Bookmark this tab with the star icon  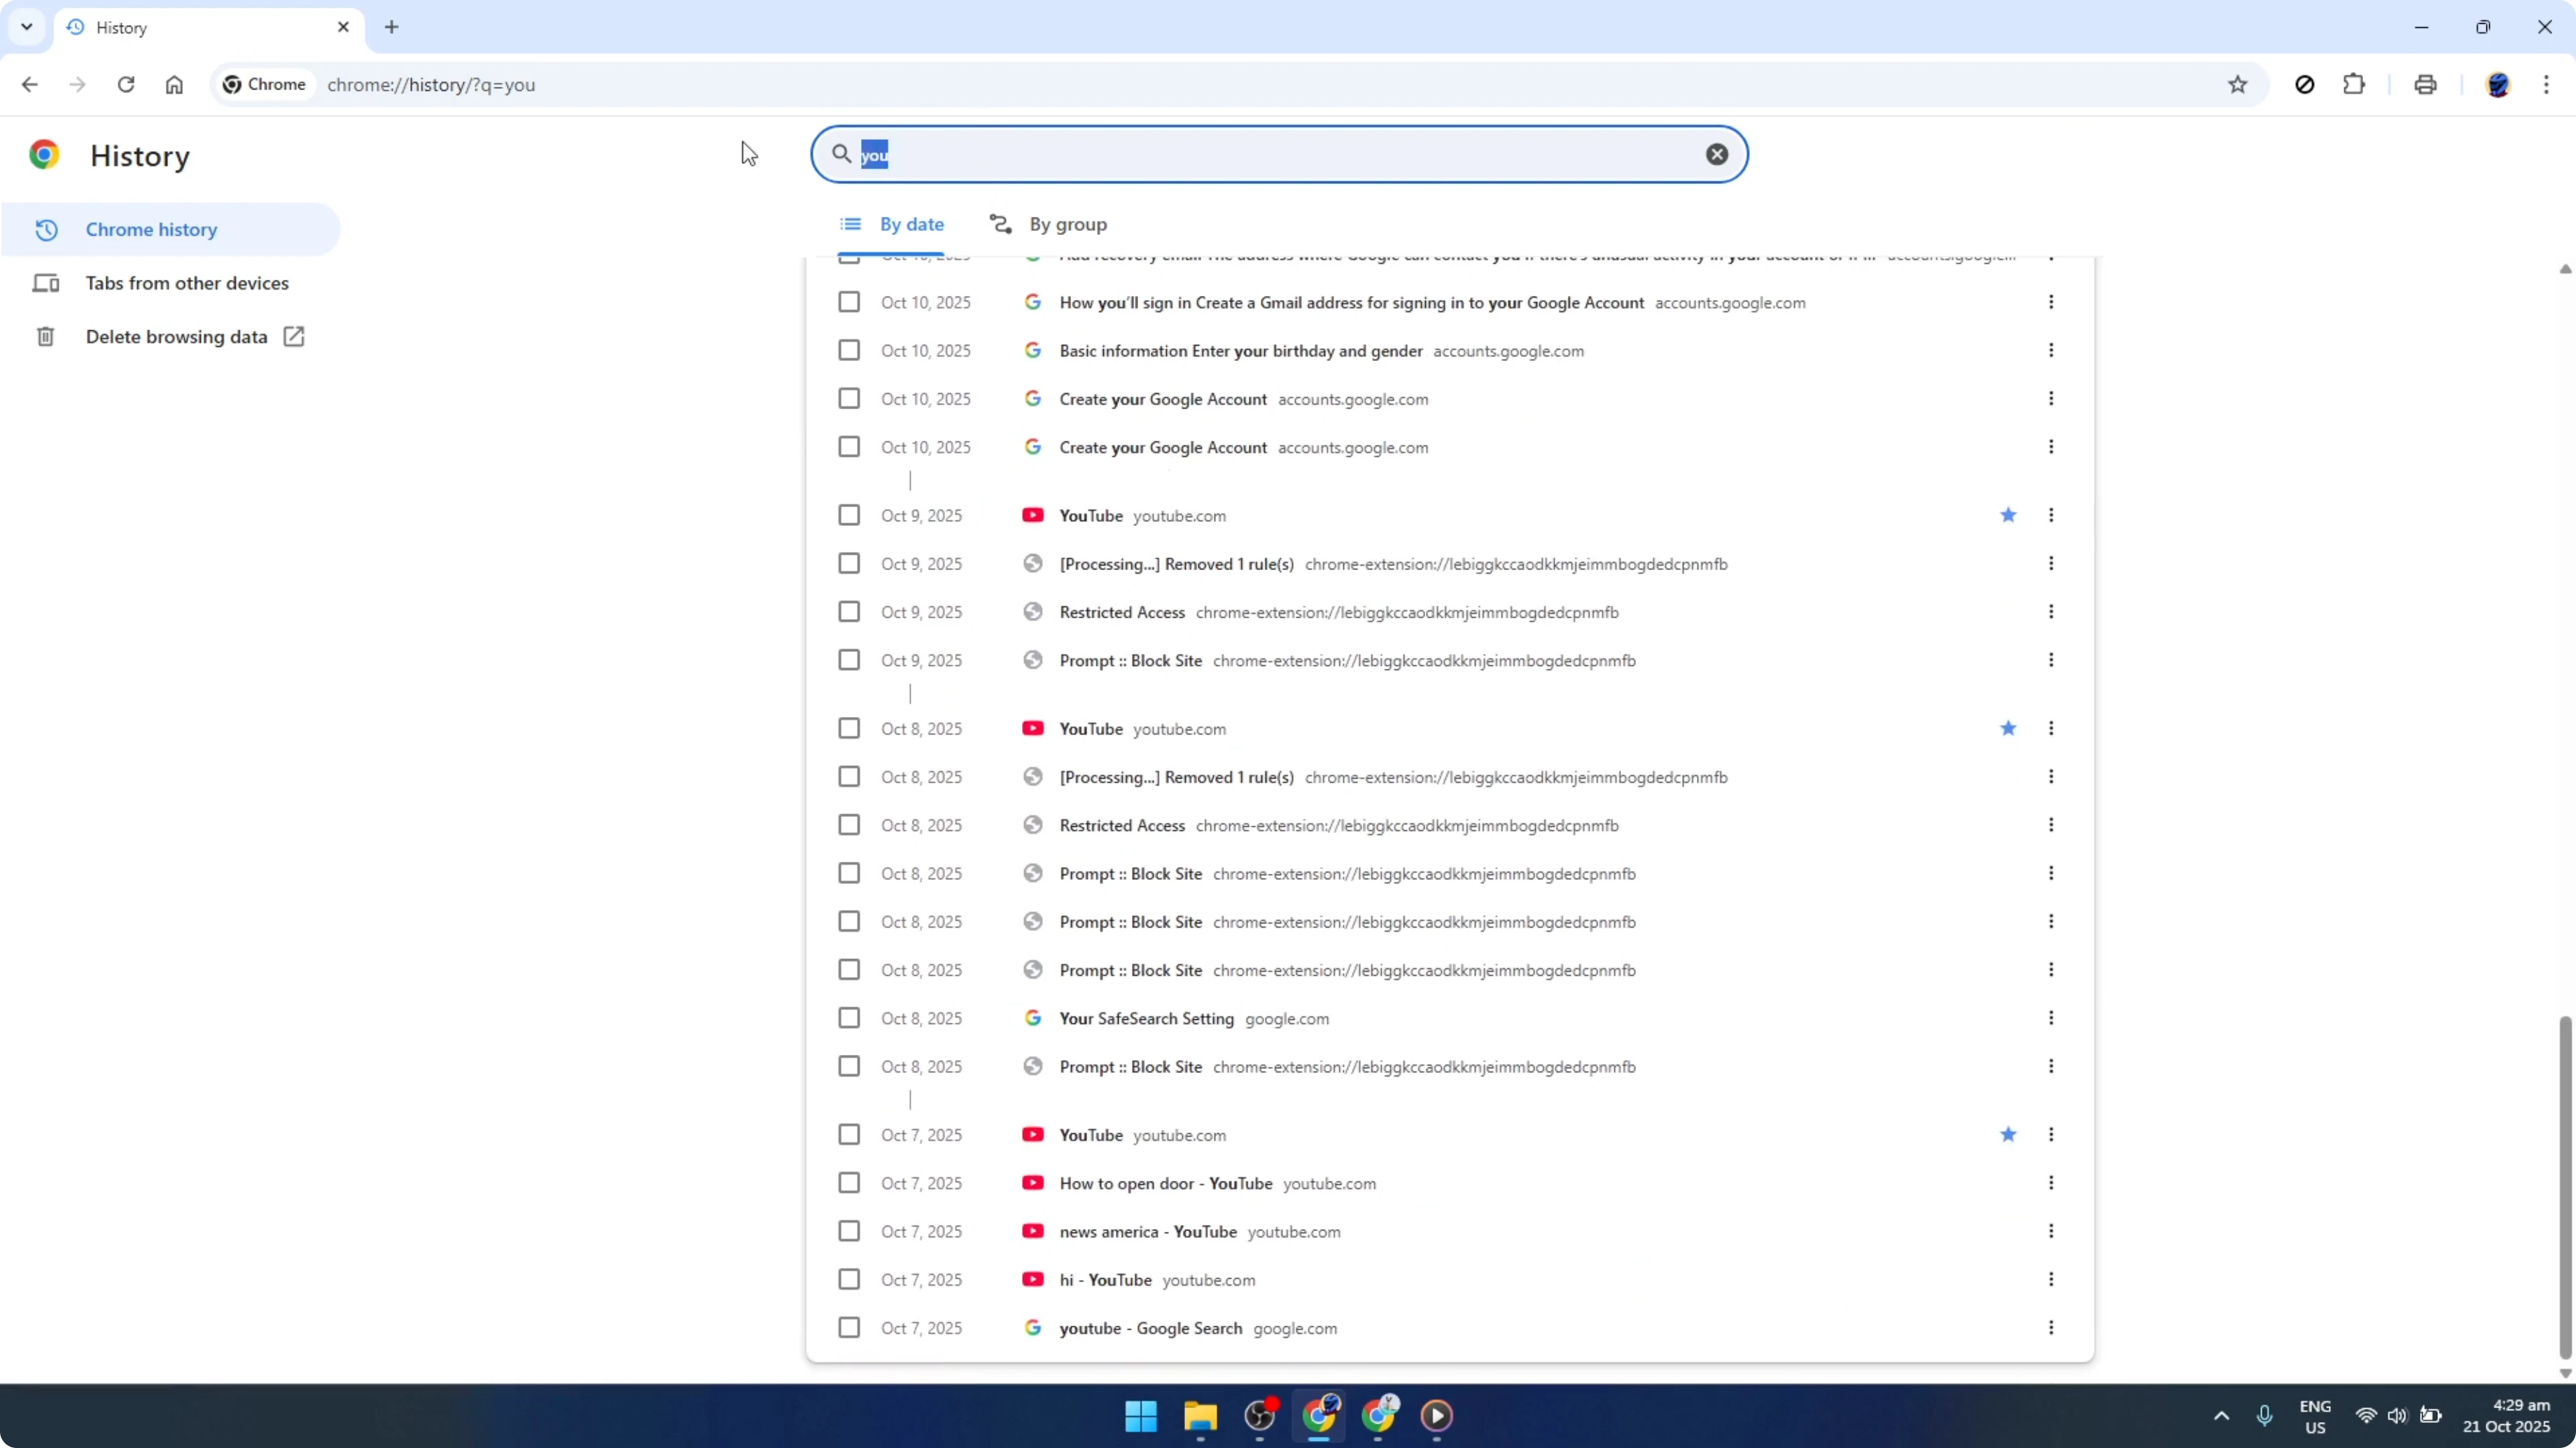(2237, 85)
